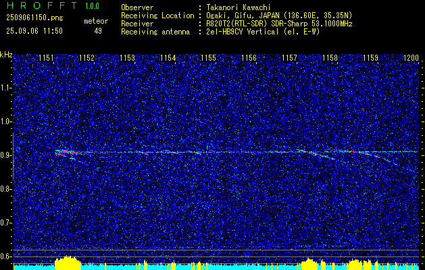Click the meteor count value 49

tap(98, 31)
